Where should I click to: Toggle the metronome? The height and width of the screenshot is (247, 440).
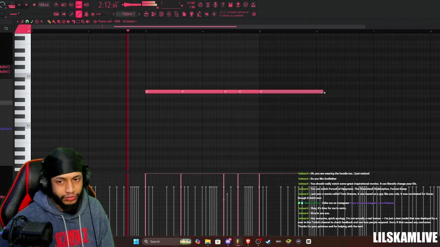56,5
